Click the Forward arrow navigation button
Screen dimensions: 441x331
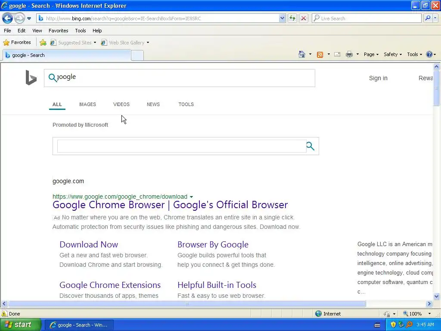(19, 19)
